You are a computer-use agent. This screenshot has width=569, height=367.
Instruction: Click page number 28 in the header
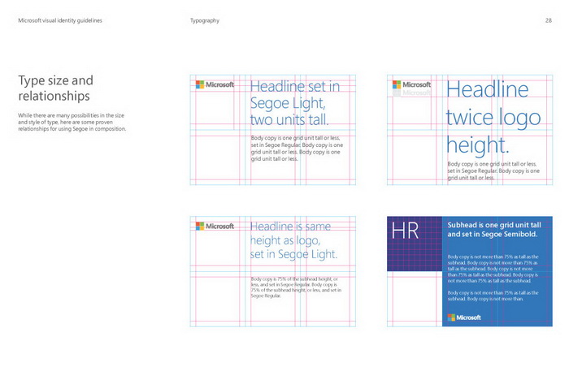pyautogui.click(x=548, y=19)
